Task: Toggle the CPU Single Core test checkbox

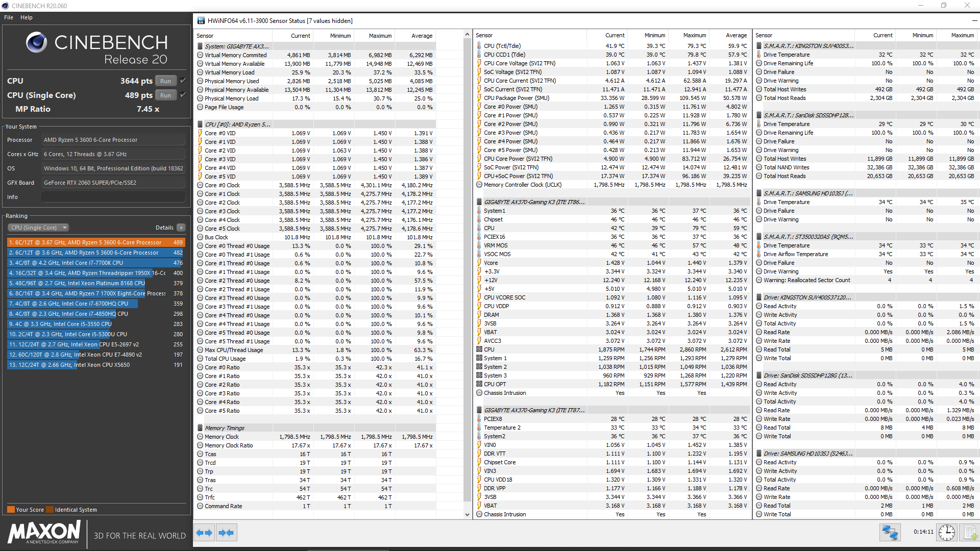Action: (183, 95)
